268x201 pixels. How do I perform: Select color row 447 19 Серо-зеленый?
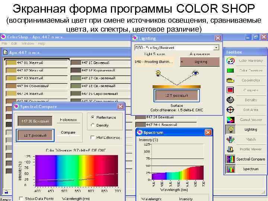coord(101,94)
